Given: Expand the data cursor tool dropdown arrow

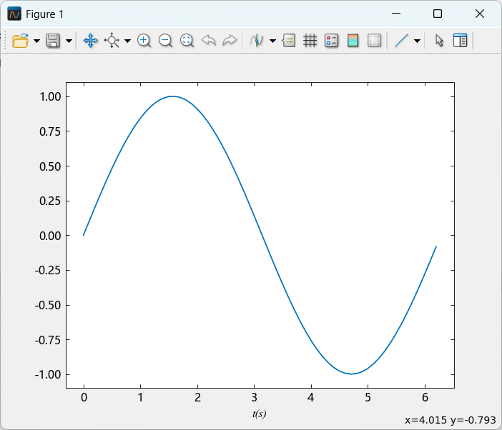Looking at the screenshot, I should pos(128,41).
